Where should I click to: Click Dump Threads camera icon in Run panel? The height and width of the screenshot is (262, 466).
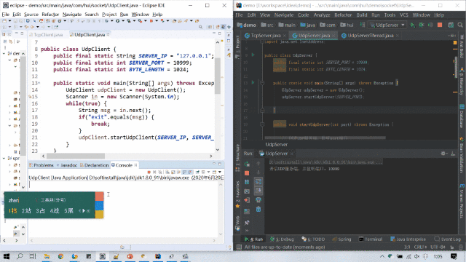click(x=247, y=191)
